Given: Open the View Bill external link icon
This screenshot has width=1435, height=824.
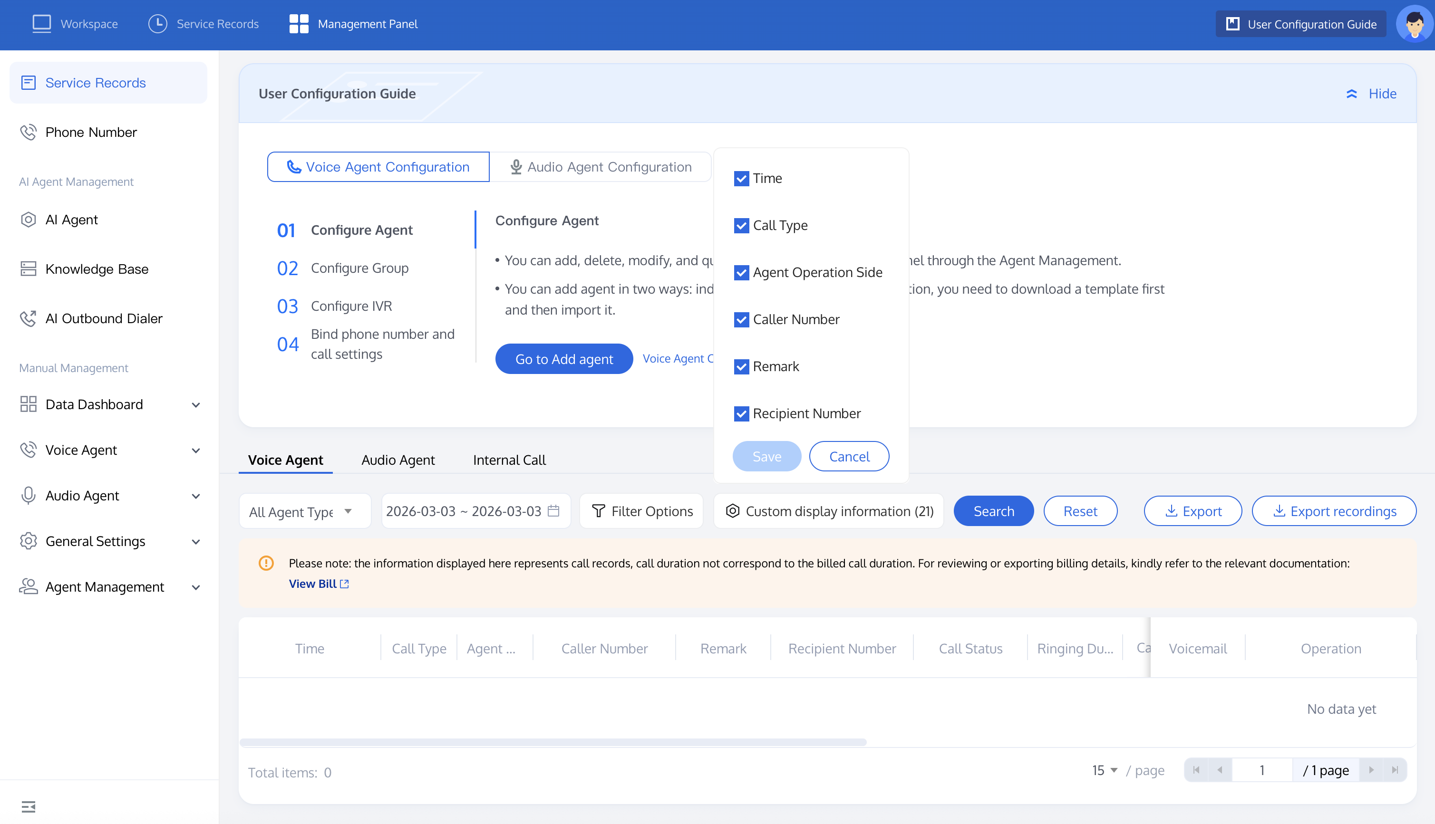Looking at the screenshot, I should pos(344,584).
